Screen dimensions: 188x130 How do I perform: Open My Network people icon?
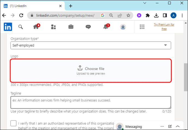point(53,27)
